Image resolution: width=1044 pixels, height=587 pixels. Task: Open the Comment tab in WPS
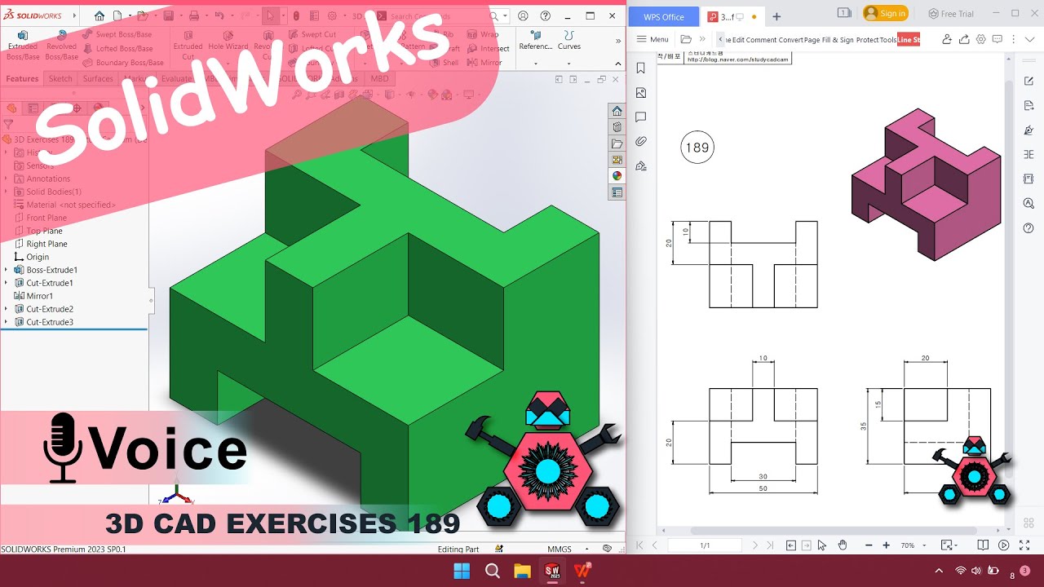click(761, 39)
